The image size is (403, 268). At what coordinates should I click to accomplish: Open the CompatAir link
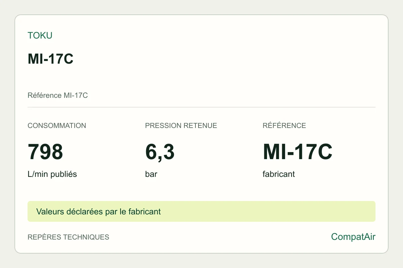(x=353, y=237)
